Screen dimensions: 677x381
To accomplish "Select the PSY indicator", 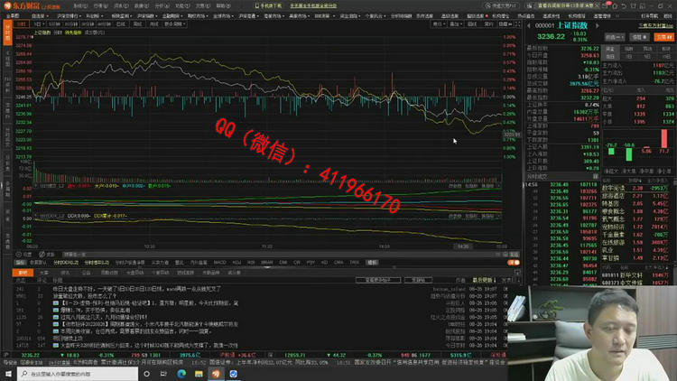I will pos(311,263).
